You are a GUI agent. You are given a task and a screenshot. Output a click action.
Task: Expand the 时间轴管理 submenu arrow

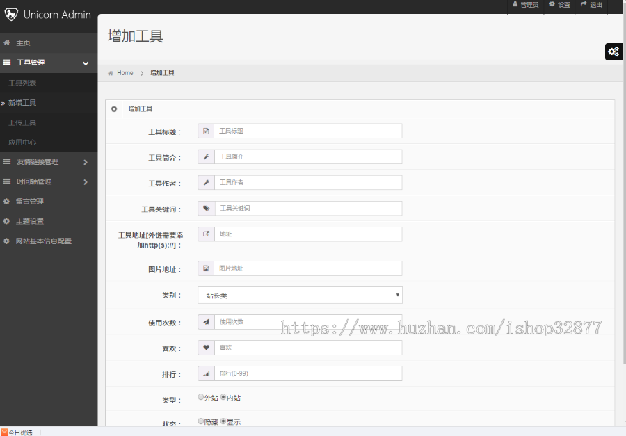[x=86, y=182]
